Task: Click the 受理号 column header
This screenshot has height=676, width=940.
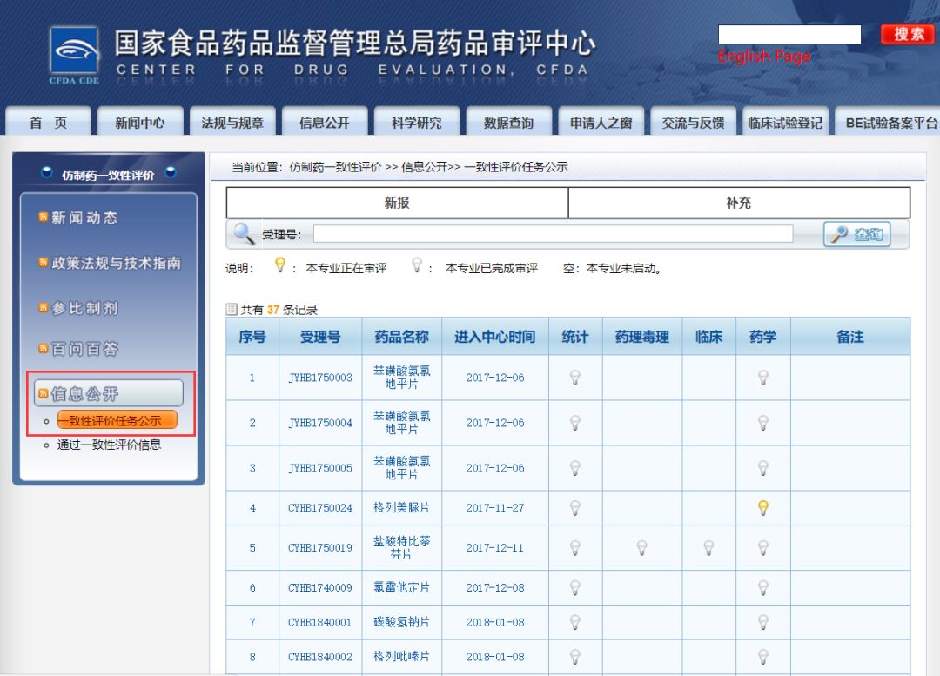Action: 320,337
